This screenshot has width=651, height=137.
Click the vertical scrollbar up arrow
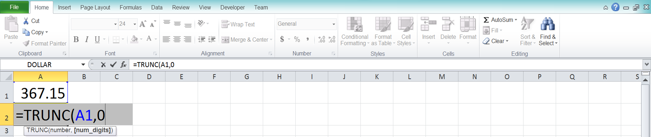click(646, 80)
